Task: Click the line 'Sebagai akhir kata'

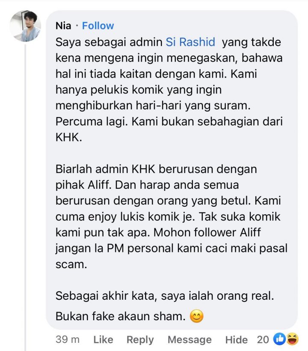Action: 165,296
